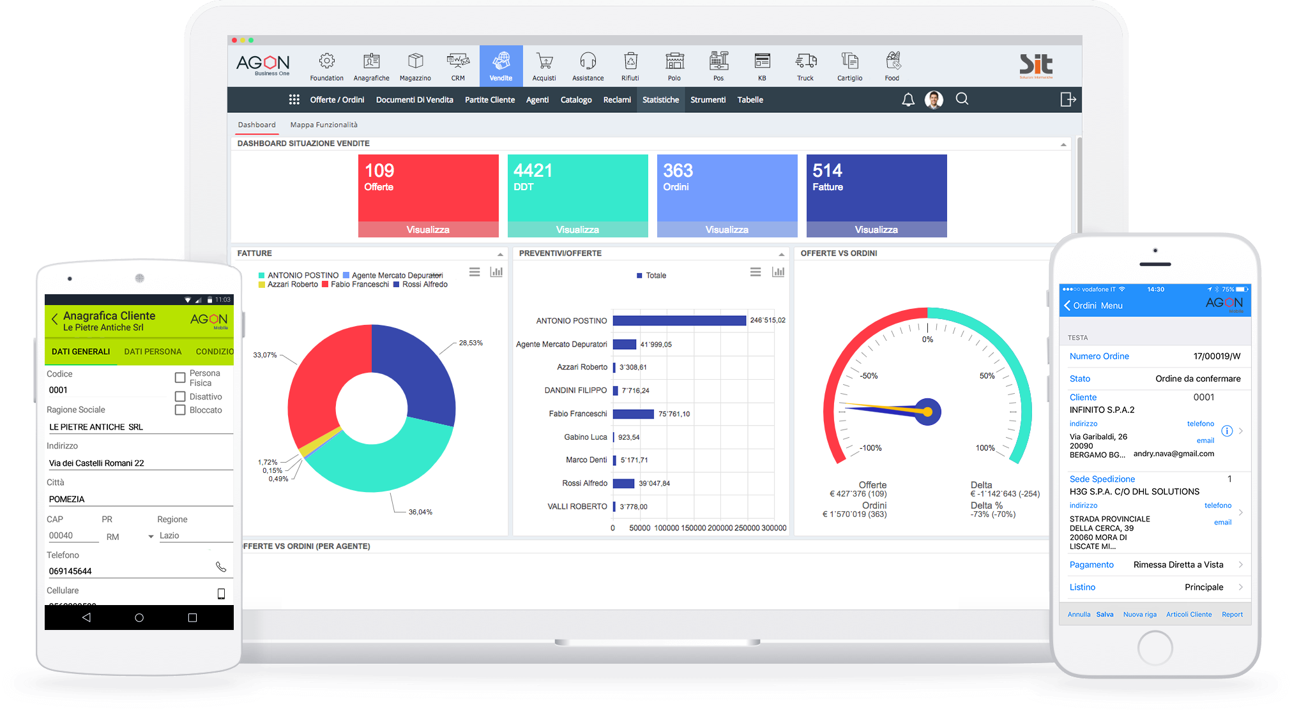Image resolution: width=1292 pixels, height=711 pixels.
Task: Open the apps grid menu icon
Action: pyautogui.click(x=294, y=100)
